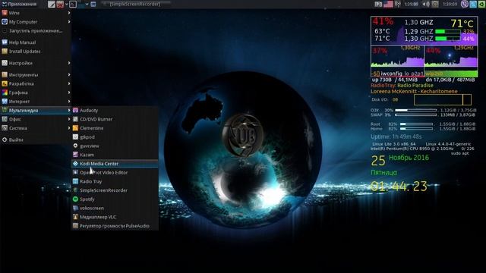Viewport: 486px width, 273px height.
Task: Click 'Uptime: 1h 49m 48s' text
Action: pyautogui.click(x=396, y=136)
